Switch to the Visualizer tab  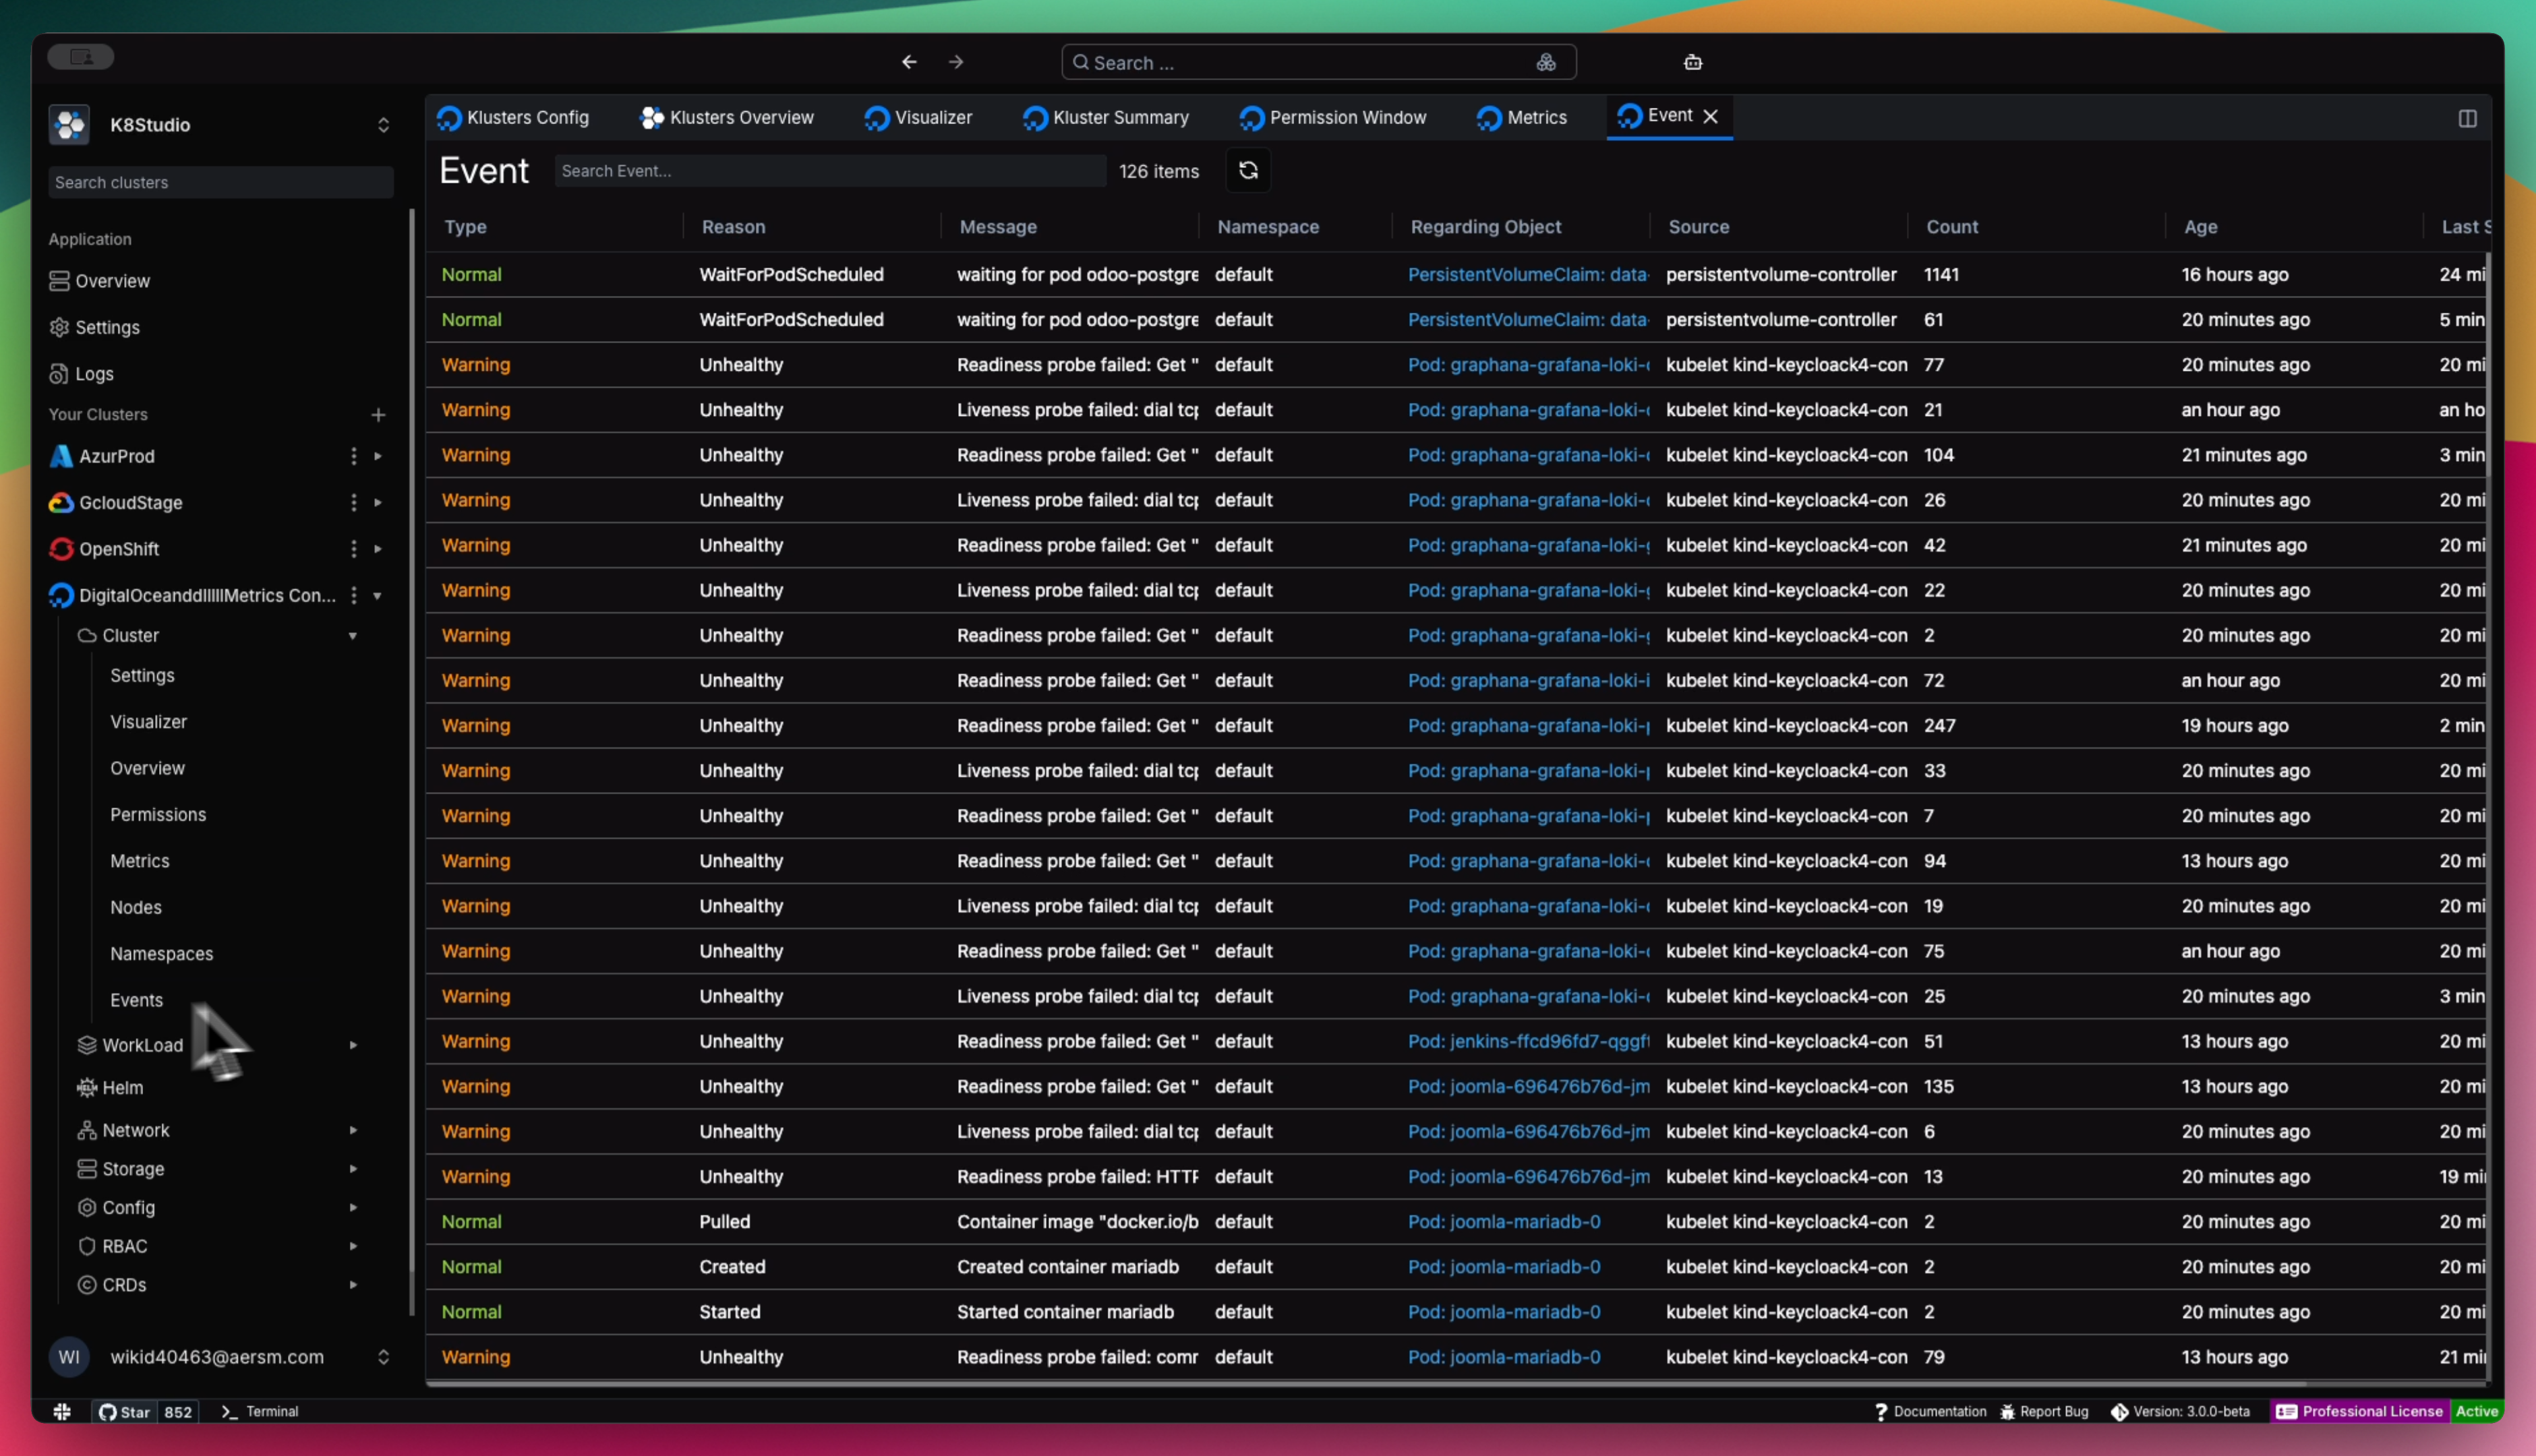[x=919, y=117]
